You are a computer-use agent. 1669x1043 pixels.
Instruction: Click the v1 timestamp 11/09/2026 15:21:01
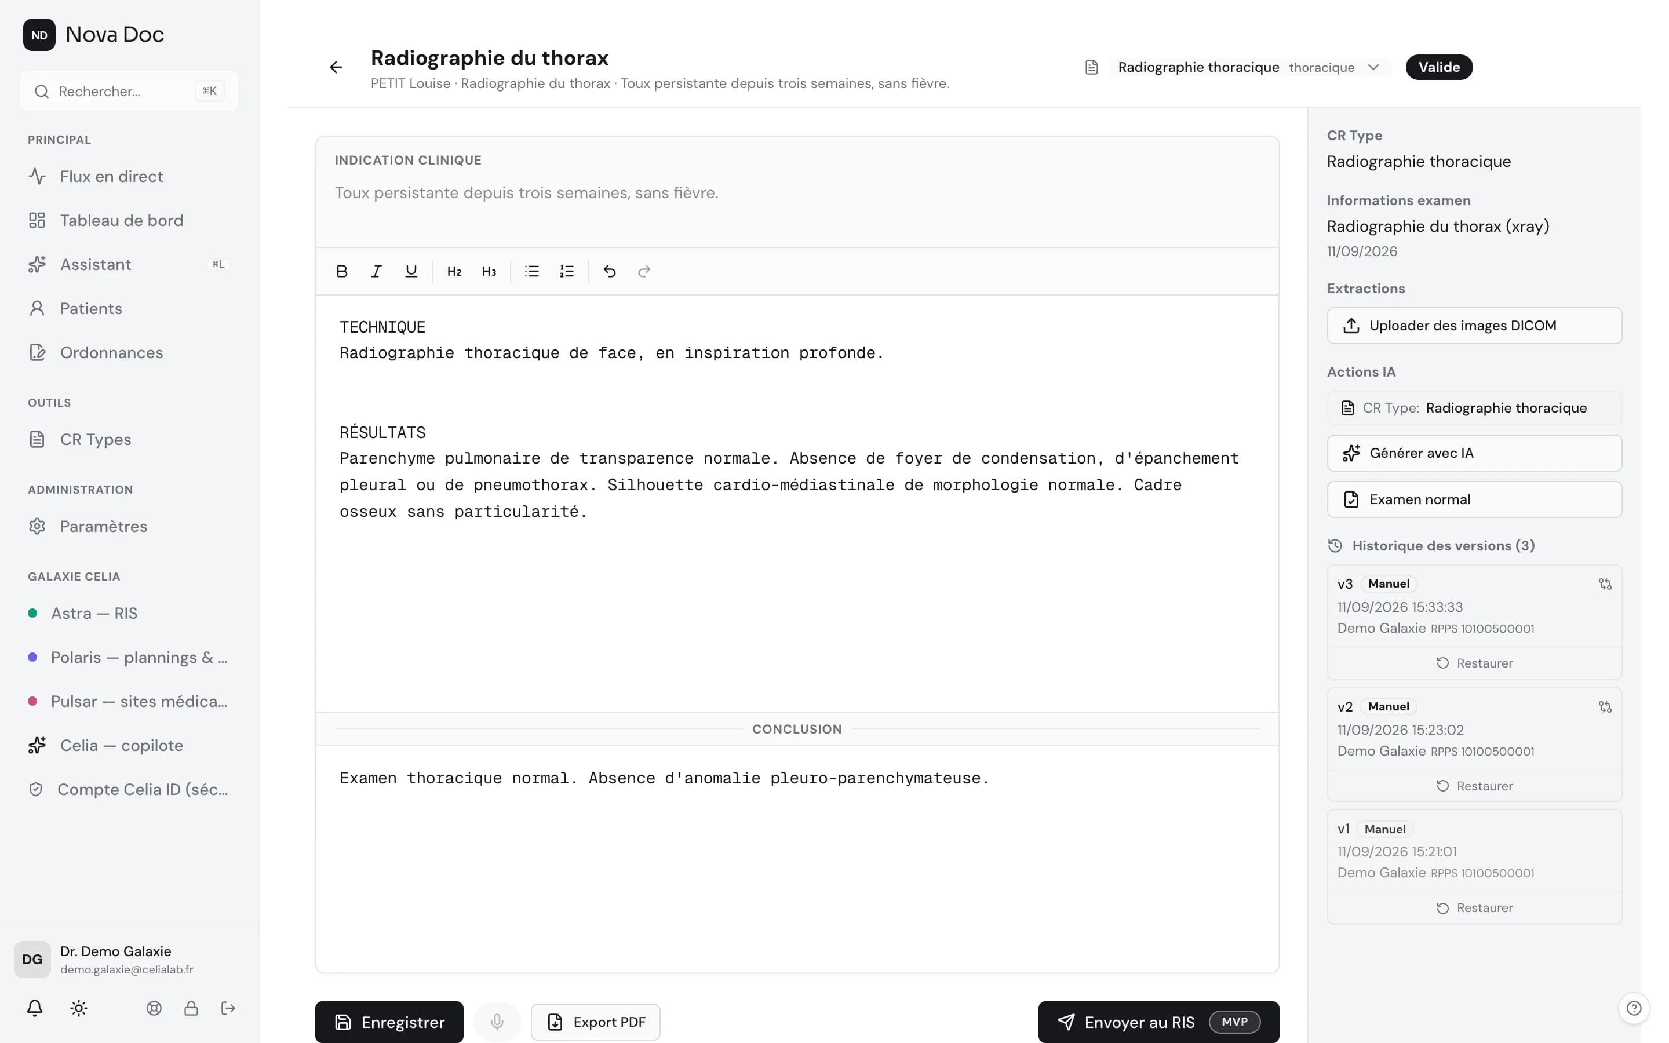click(x=1397, y=852)
